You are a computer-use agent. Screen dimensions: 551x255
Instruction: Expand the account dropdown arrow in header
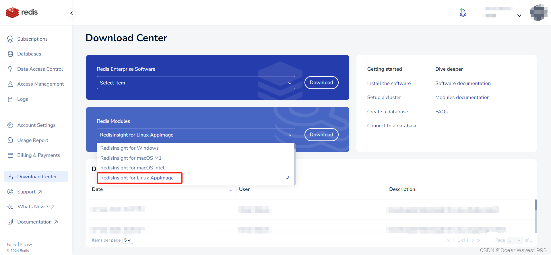point(519,15)
